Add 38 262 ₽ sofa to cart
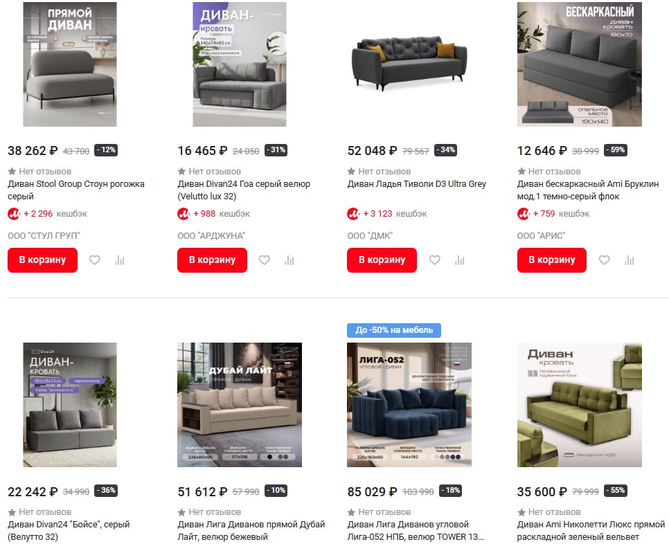The image size is (669, 544). pos(43,260)
